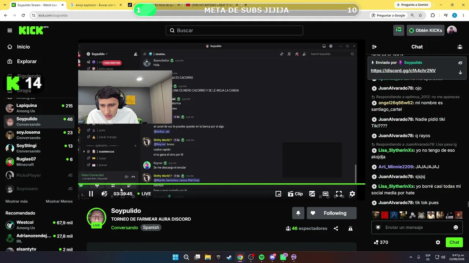The image size is (469, 263).
Task: Click the chat message input field
Action: [417, 228]
